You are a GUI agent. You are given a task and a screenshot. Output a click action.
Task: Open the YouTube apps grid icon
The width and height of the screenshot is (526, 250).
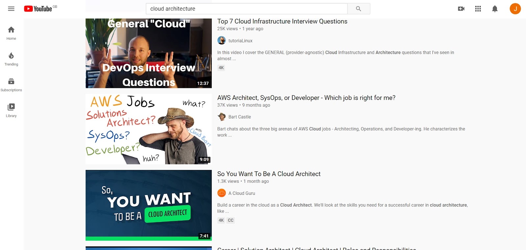point(478,9)
